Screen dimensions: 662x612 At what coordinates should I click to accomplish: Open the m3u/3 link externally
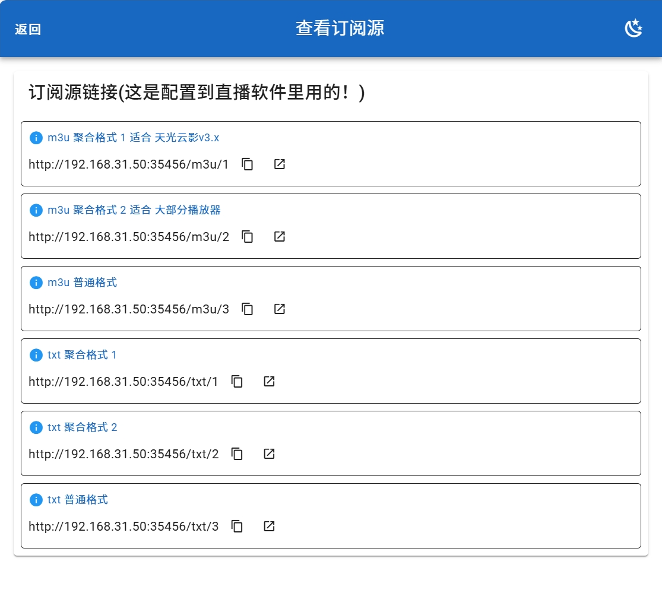pyautogui.click(x=280, y=309)
